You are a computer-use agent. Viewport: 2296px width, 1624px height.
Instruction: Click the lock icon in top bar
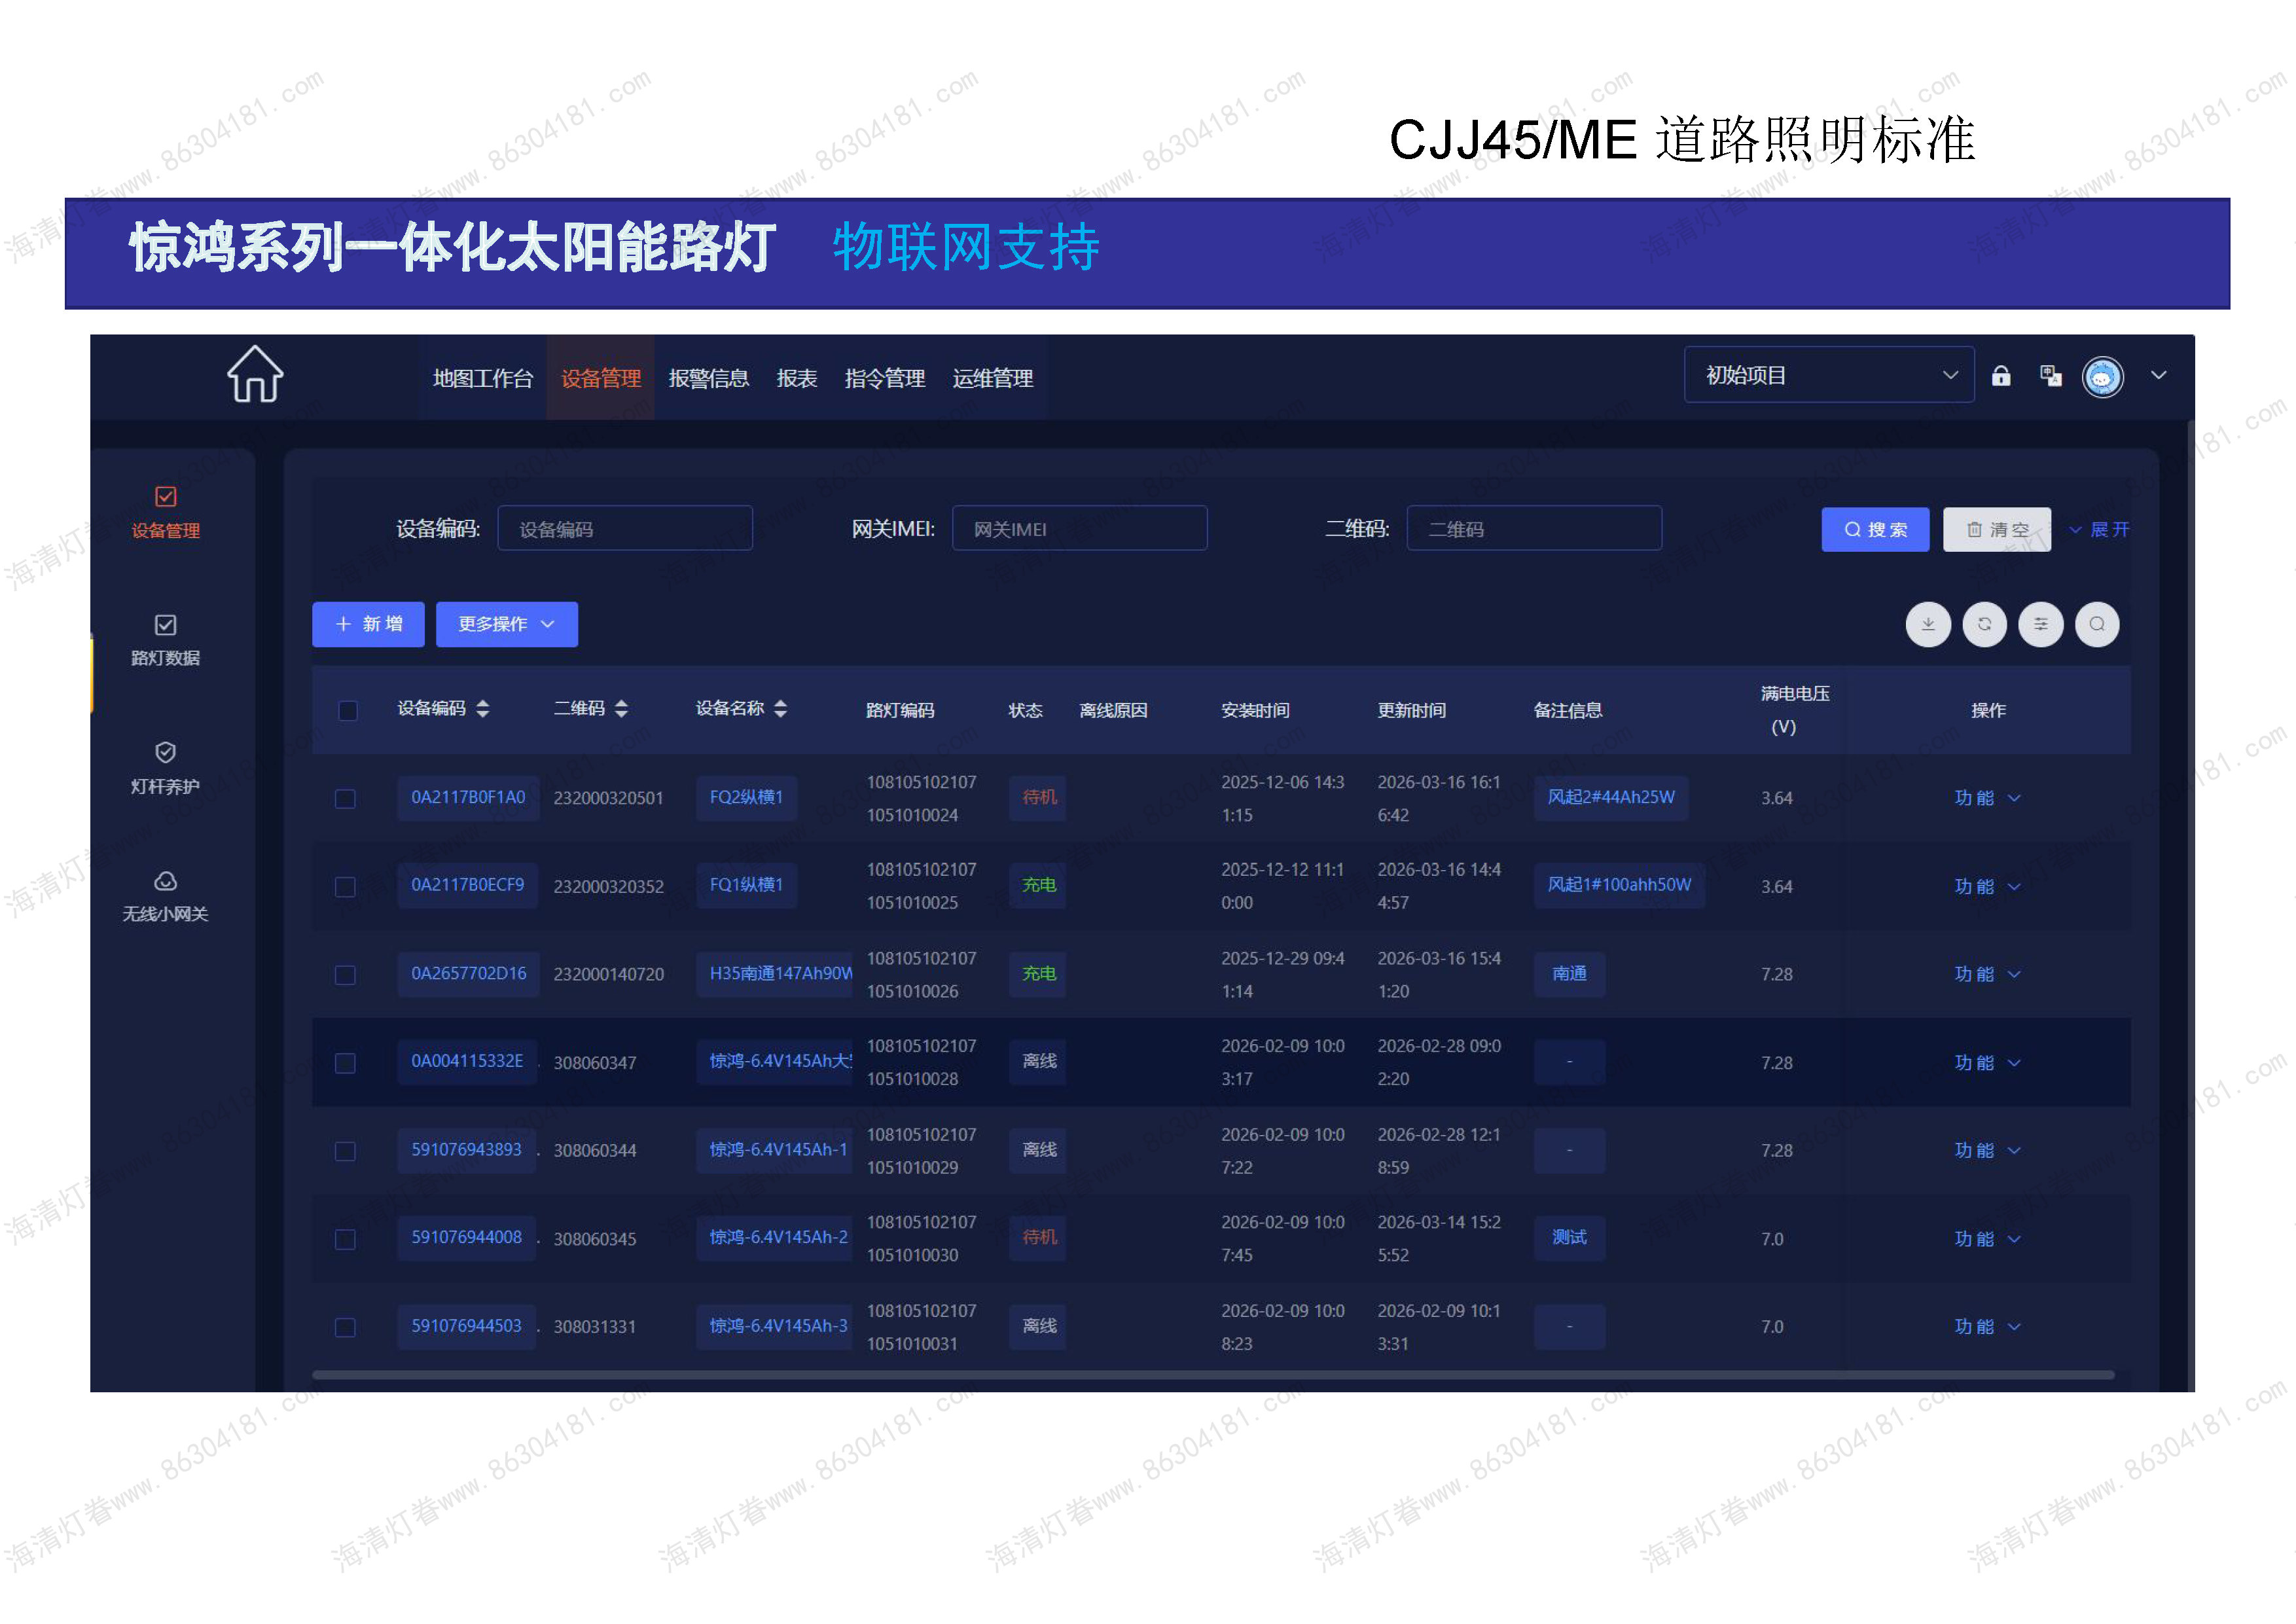(x=2000, y=376)
